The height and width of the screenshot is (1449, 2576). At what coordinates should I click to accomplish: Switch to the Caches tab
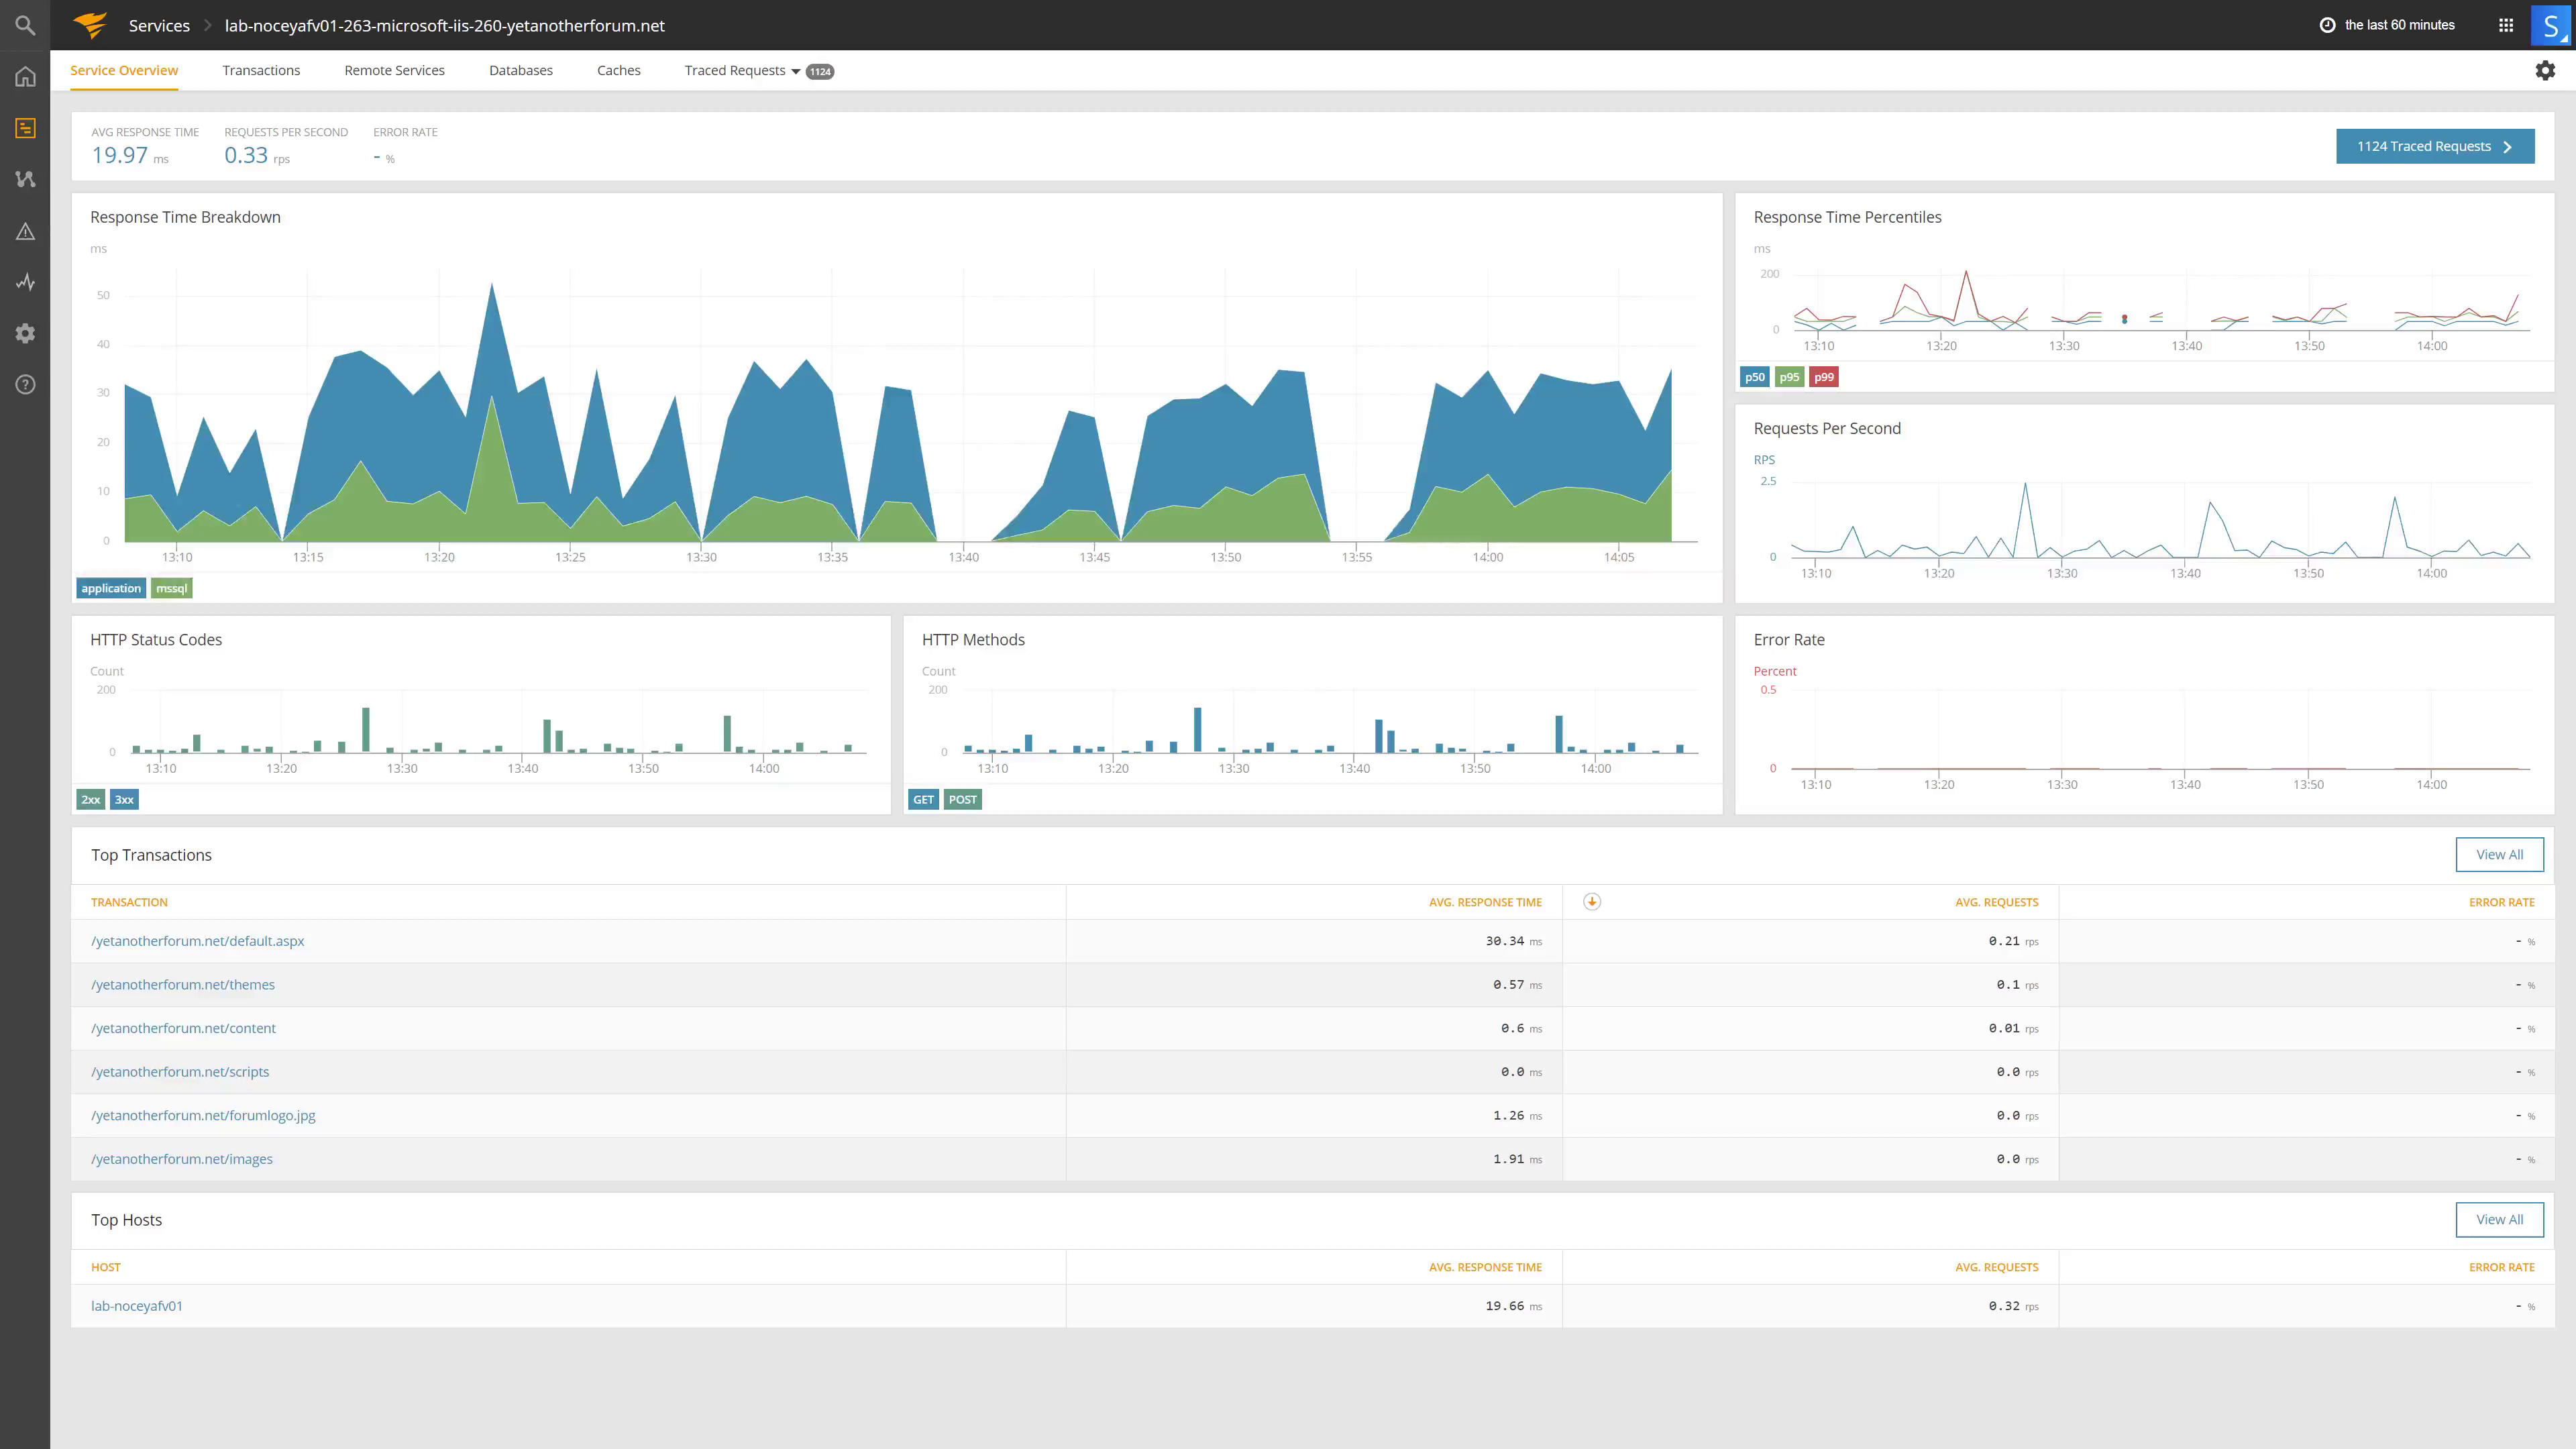pos(619,70)
